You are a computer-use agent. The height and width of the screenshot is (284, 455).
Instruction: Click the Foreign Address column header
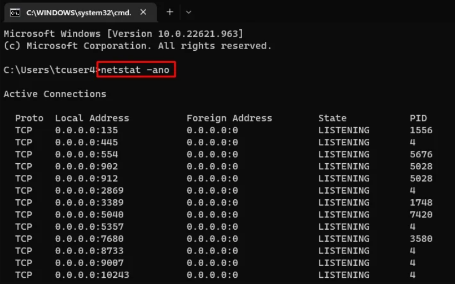pyautogui.click(x=229, y=118)
